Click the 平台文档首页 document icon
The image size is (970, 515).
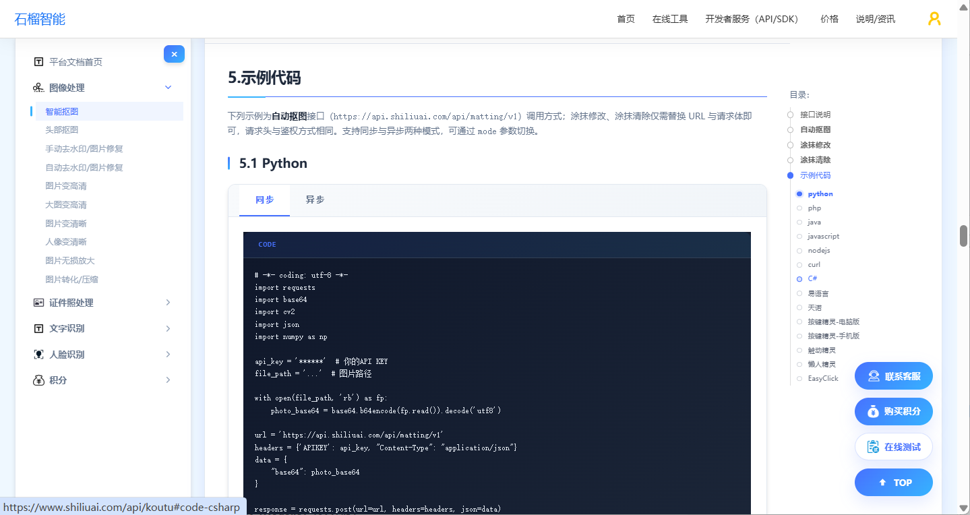(x=38, y=62)
